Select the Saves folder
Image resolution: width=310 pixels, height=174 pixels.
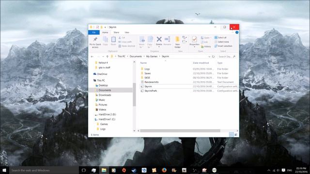147,73
